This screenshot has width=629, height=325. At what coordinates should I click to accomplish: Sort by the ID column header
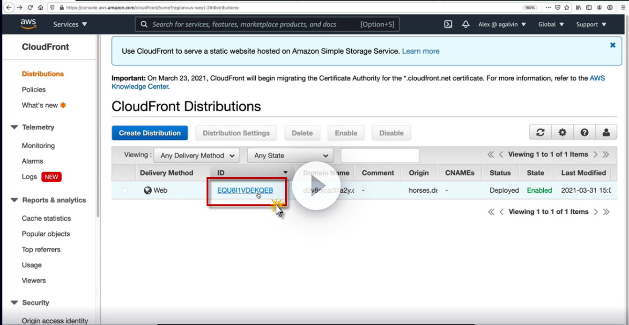click(252, 173)
